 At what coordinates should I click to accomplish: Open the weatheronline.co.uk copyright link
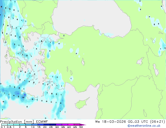coord(144,126)
